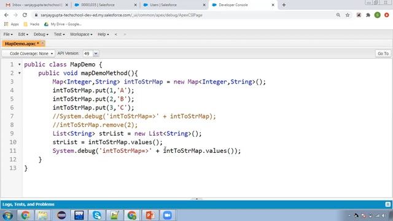The image size is (393, 221).
Task: Click the red Chrome update menu icon
Action: click(x=386, y=15)
